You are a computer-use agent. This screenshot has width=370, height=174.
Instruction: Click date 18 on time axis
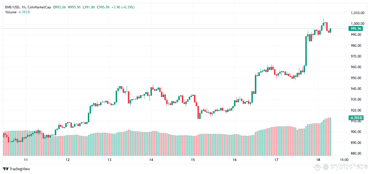click(x=318, y=160)
